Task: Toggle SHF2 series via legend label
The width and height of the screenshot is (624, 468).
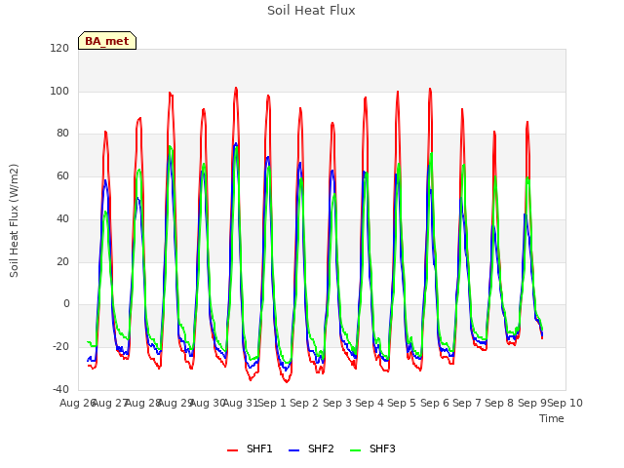Action: tap(321, 448)
